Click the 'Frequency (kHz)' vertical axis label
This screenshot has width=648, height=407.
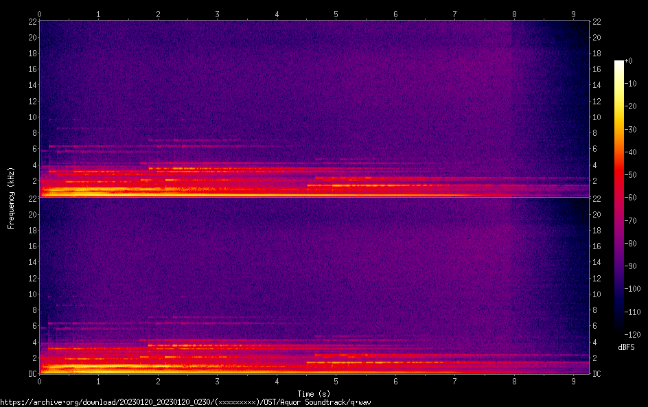tap(10, 197)
